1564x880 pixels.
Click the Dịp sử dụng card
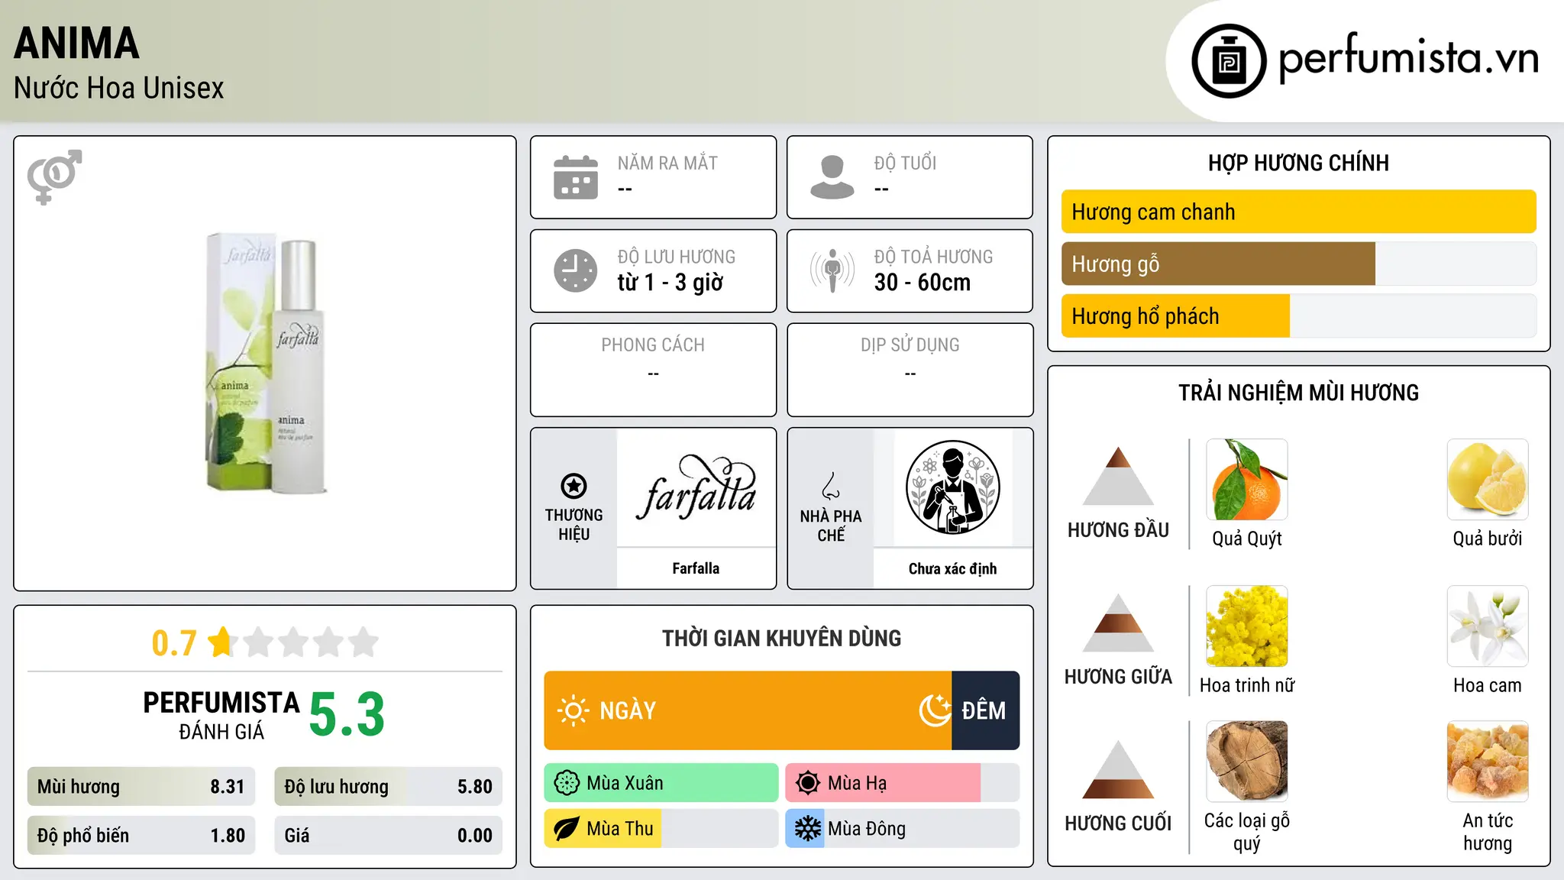(x=910, y=370)
